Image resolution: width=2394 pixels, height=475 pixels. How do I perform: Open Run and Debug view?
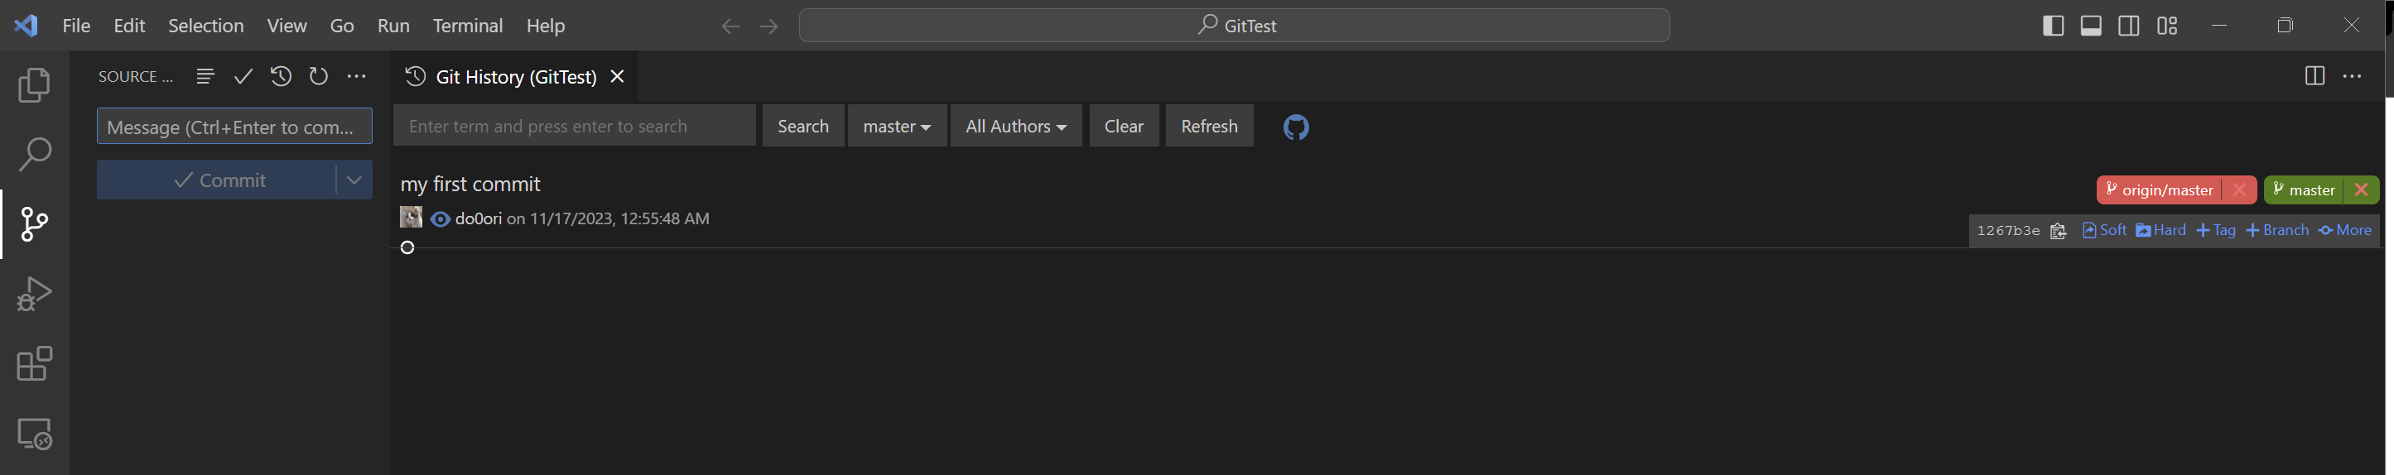point(35,294)
